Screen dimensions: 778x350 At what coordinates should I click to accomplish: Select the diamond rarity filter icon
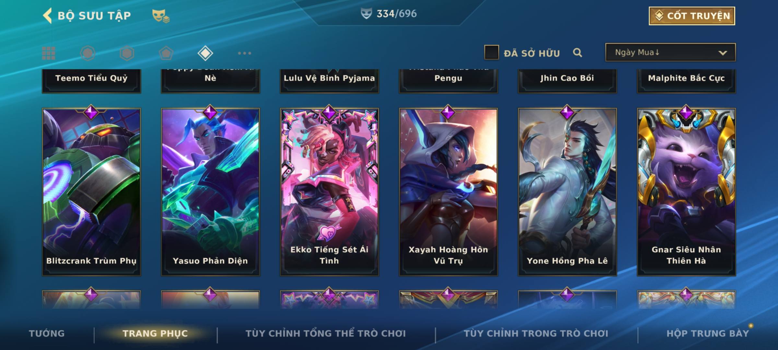tap(205, 53)
